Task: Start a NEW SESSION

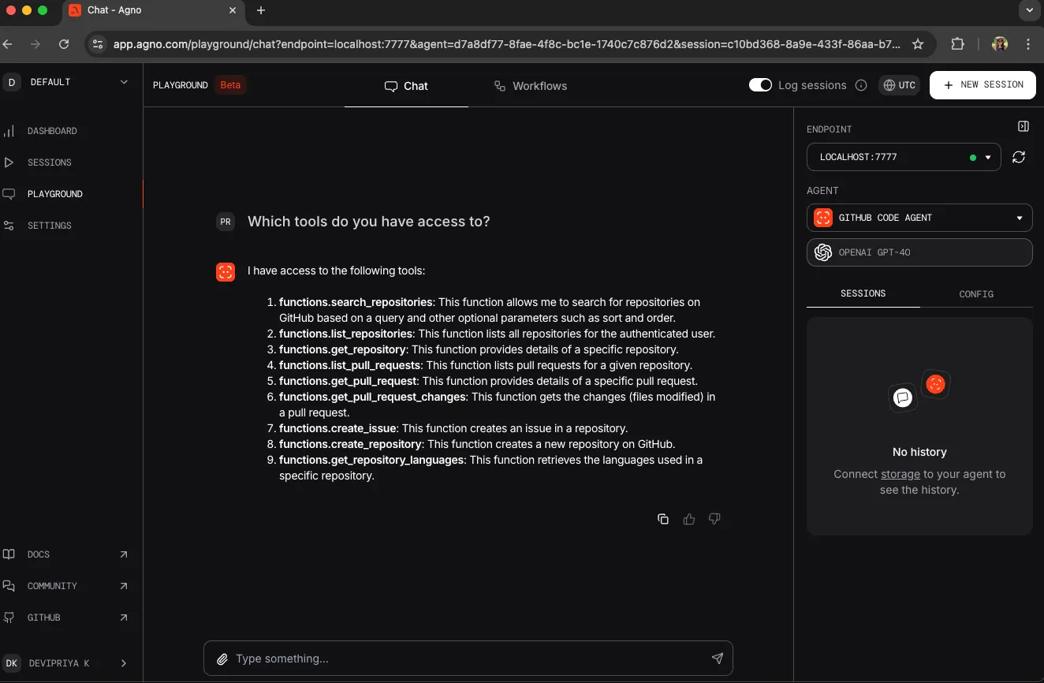Action: click(x=982, y=85)
